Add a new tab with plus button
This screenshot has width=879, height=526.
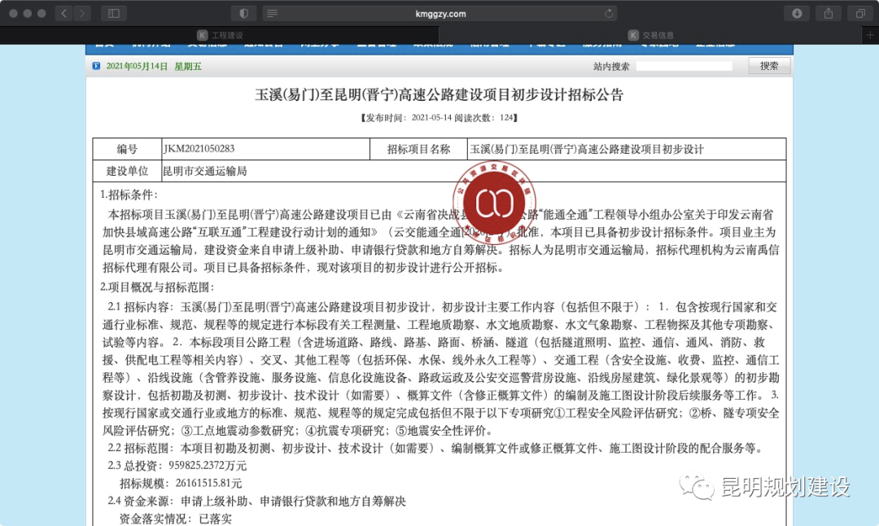(x=869, y=35)
